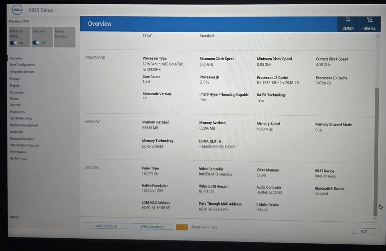Open the Power section
Image resolution: width=386 pixels, height=251 pixels.
pyautogui.click(x=14, y=99)
